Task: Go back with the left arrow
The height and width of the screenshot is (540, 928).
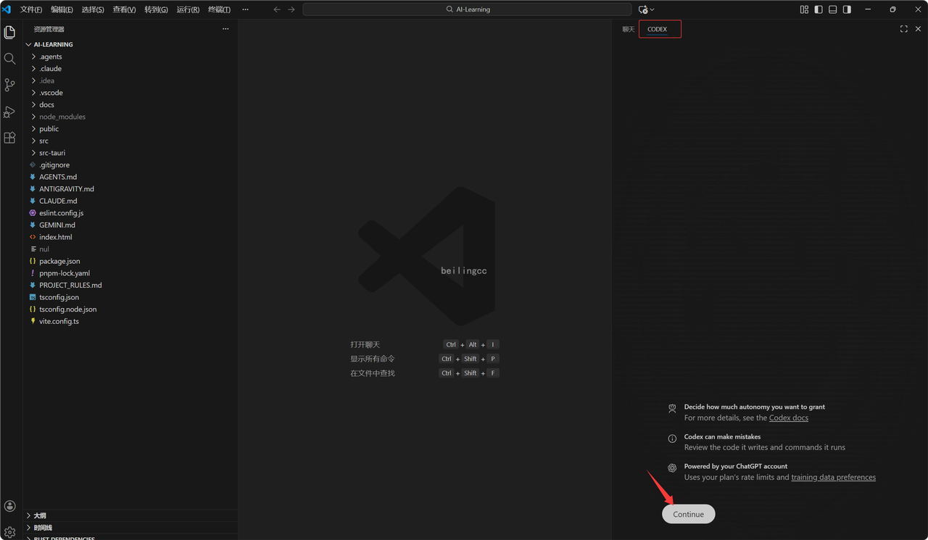Action: click(277, 9)
